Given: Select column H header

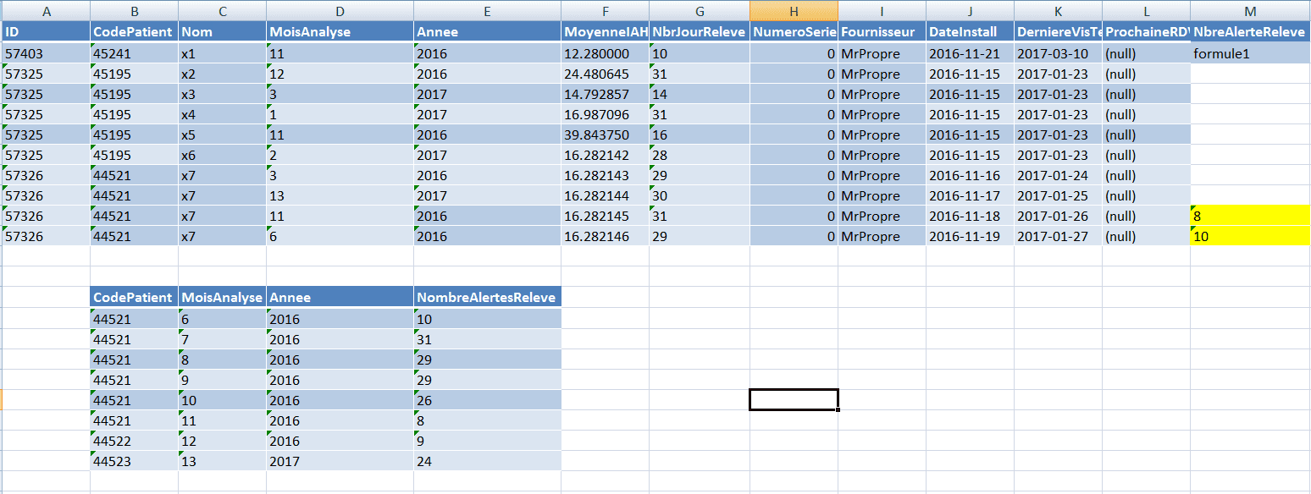Looking at the screenshot, I should [794, 11].
